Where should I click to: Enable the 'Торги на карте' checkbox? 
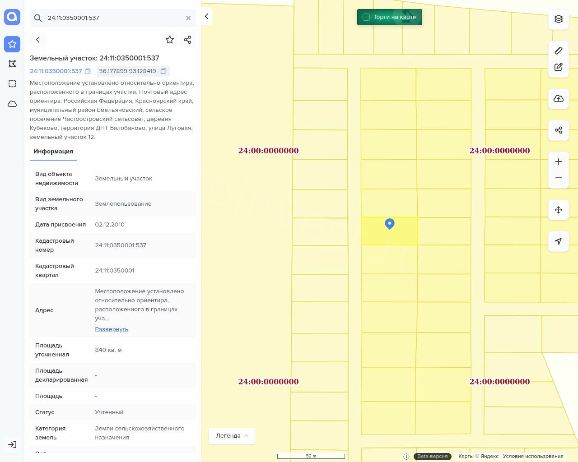coord(366,17)
